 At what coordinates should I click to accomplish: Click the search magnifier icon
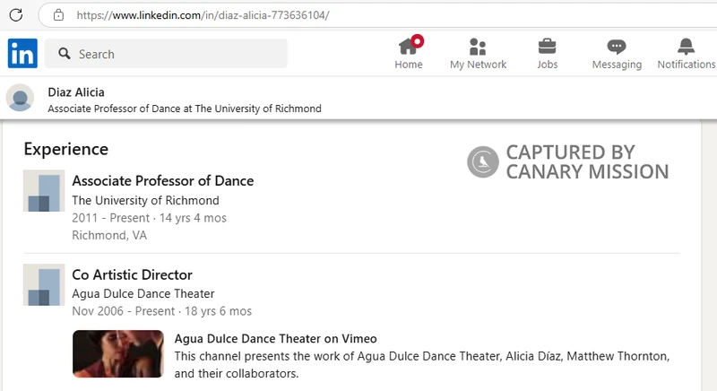point(65,54)
